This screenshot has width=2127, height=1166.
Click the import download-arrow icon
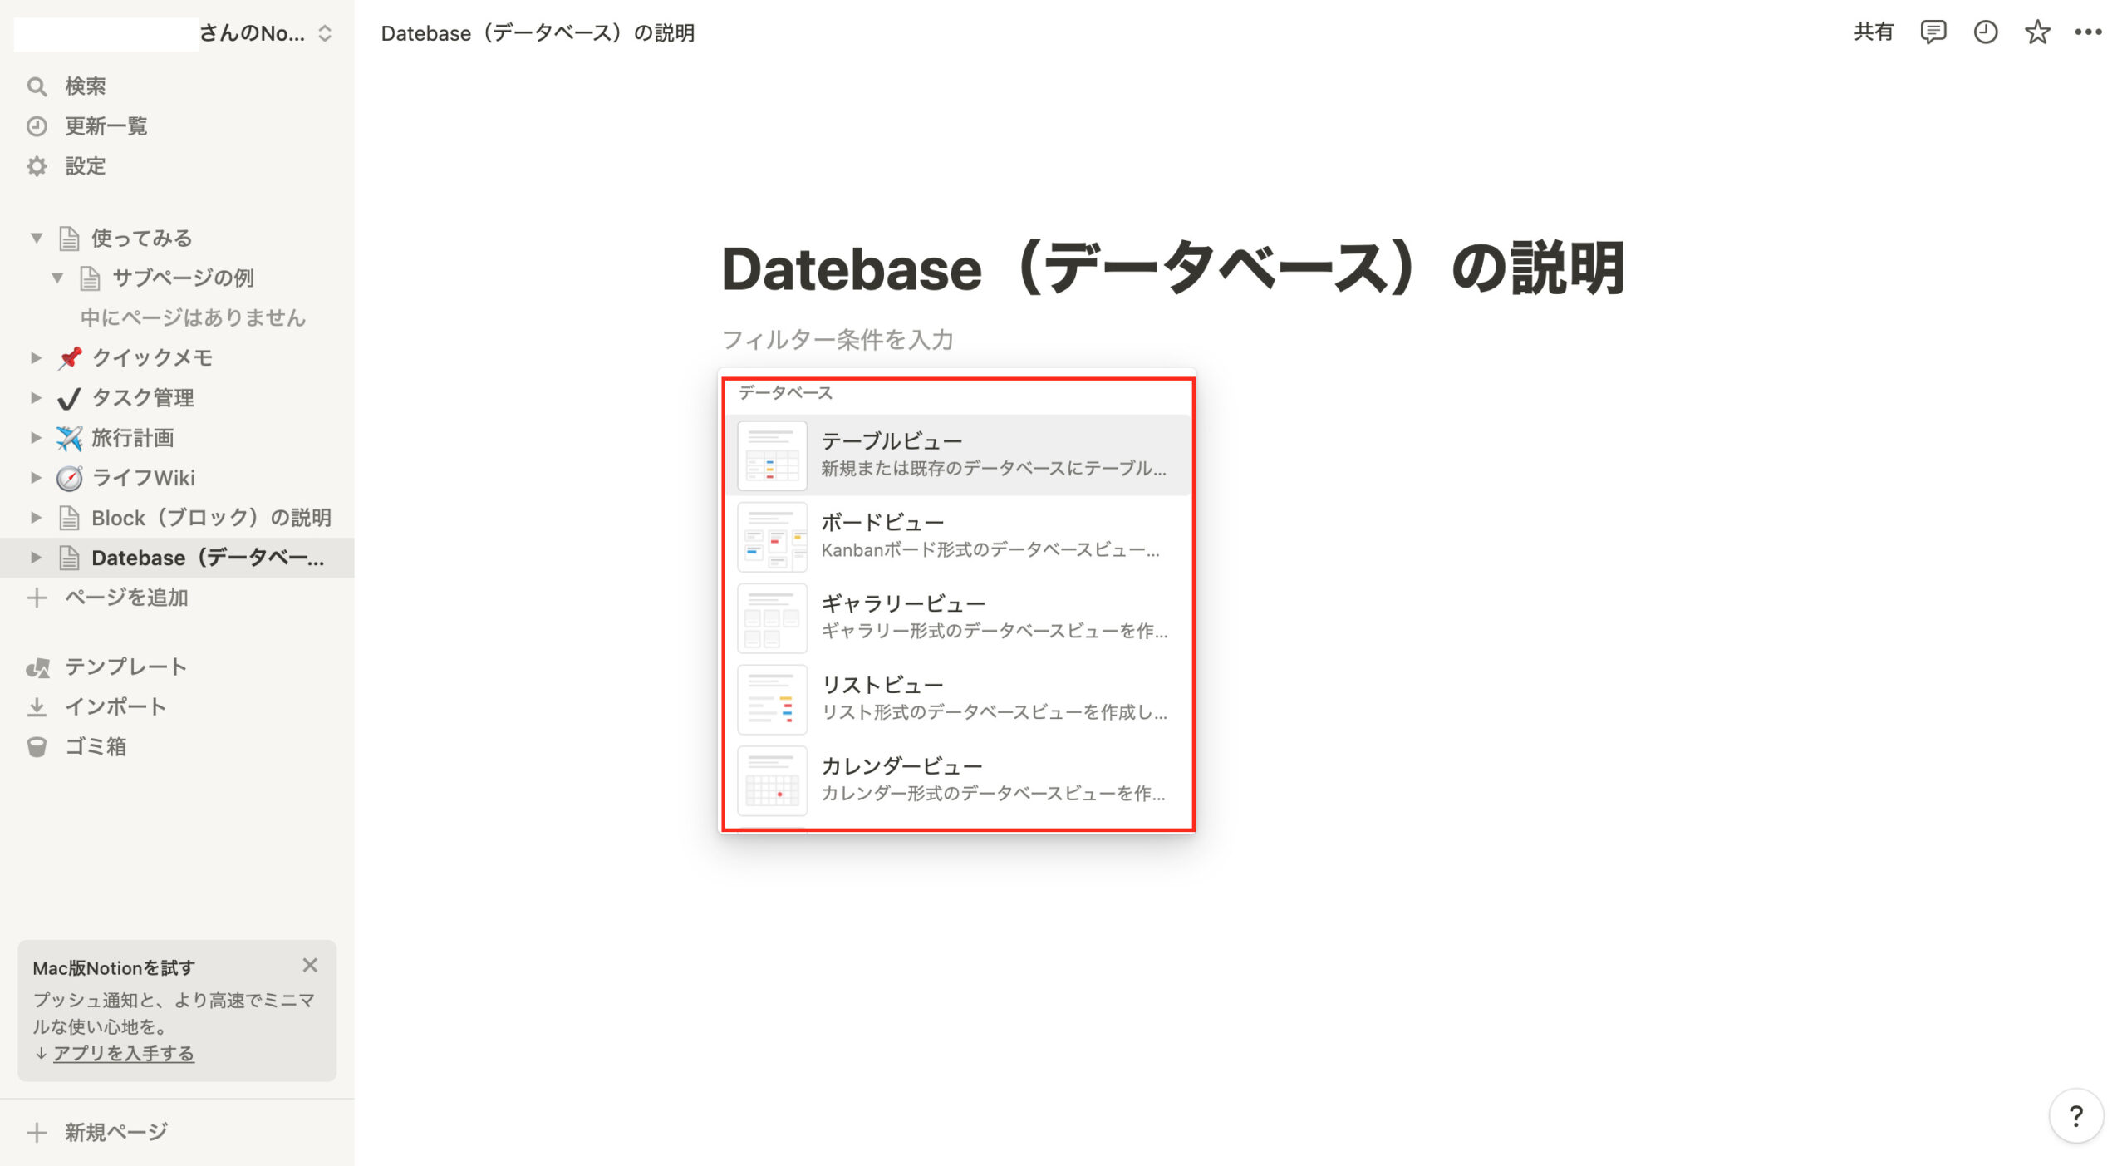point(37,707)
